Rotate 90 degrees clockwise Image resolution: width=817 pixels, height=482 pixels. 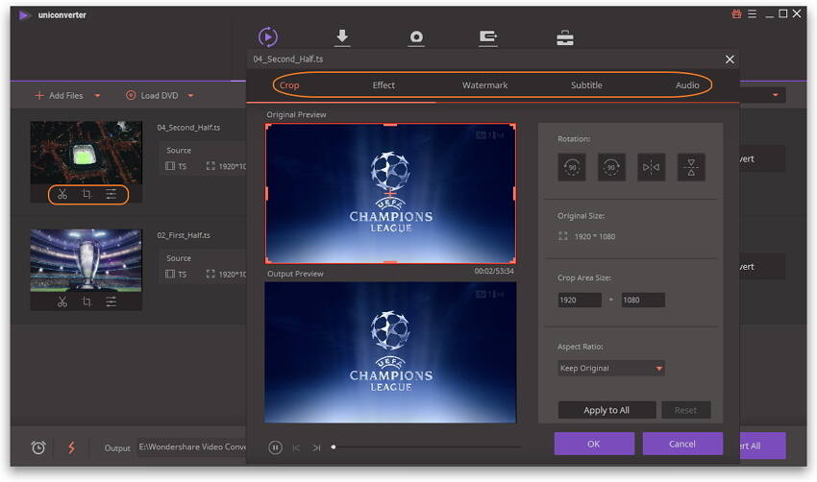(611, 167)
